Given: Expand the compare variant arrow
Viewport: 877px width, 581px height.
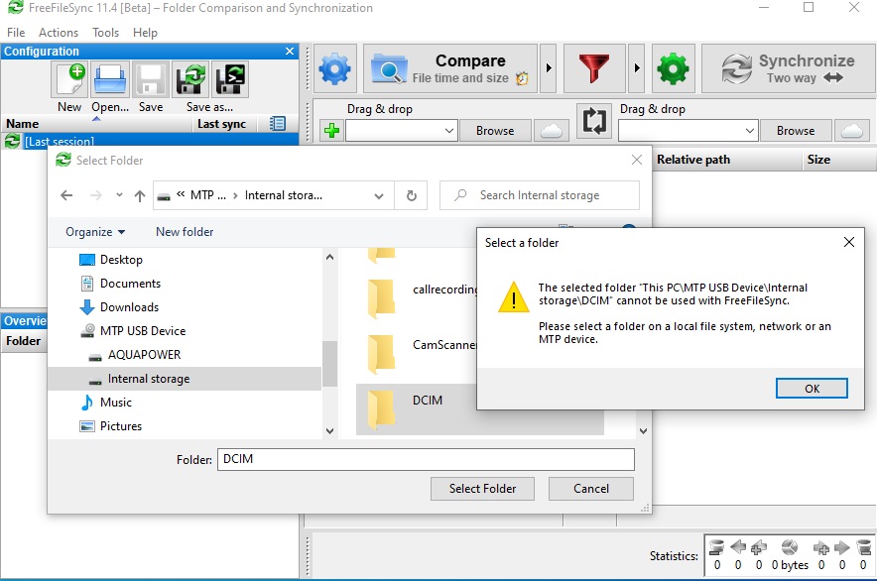Looking at the screenshot, I should point(548,68).
